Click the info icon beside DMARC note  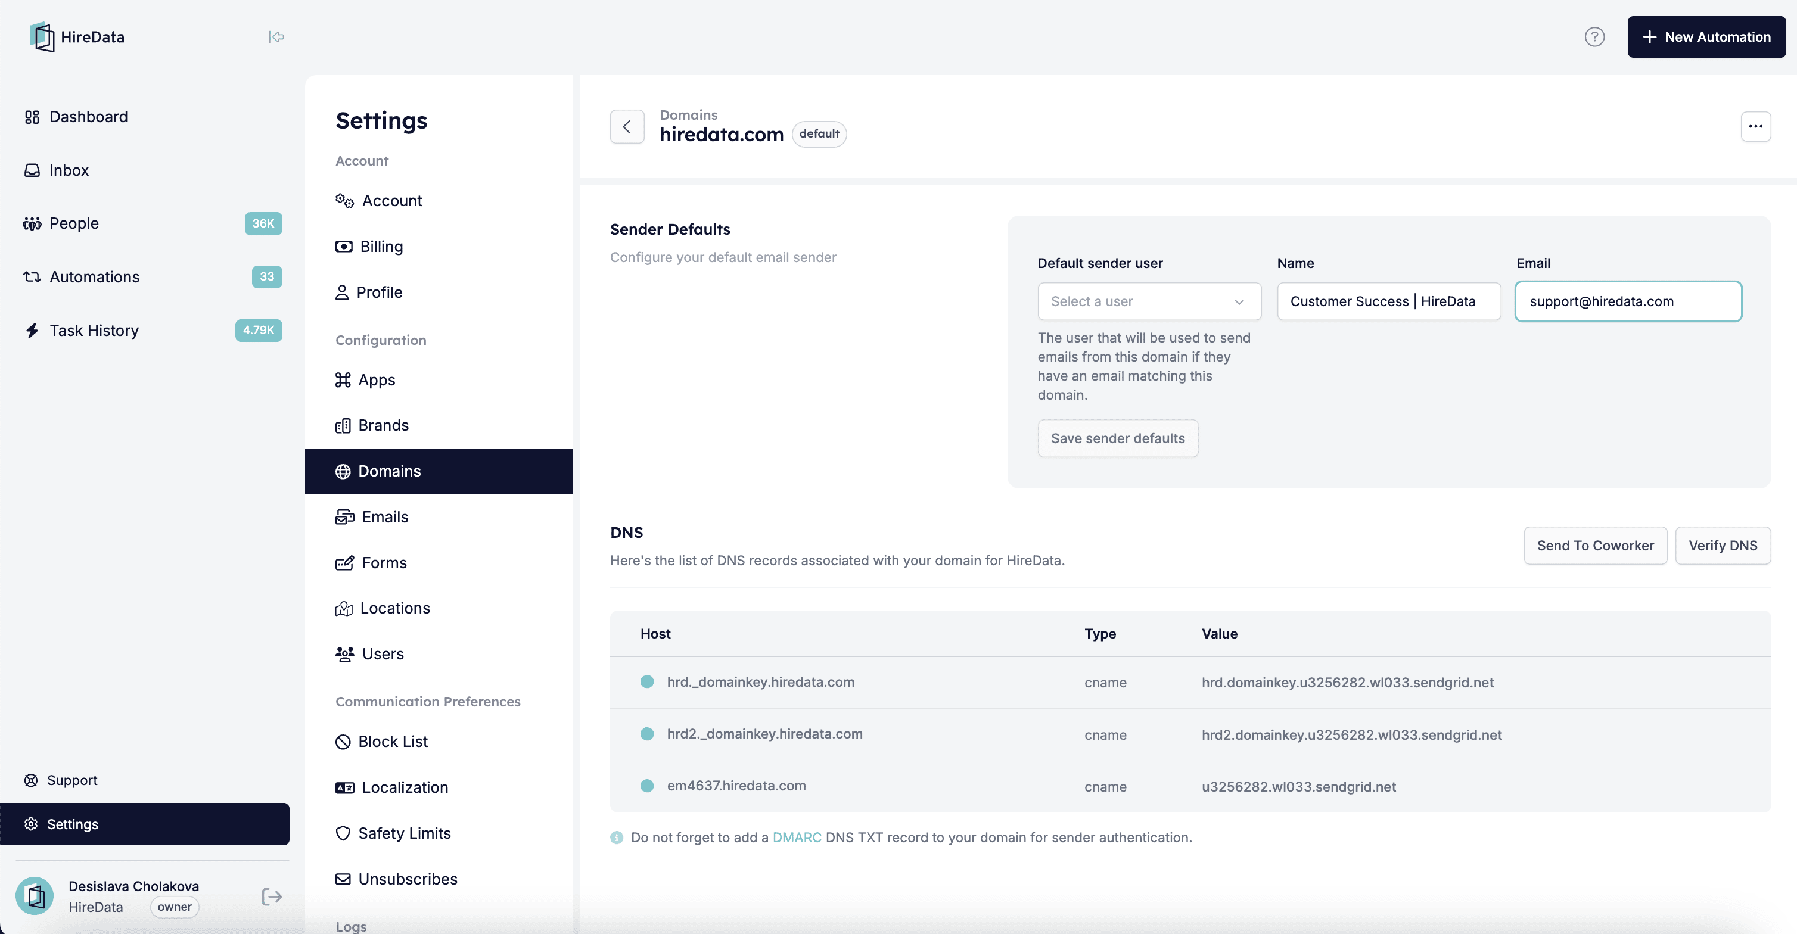point(617,838)
